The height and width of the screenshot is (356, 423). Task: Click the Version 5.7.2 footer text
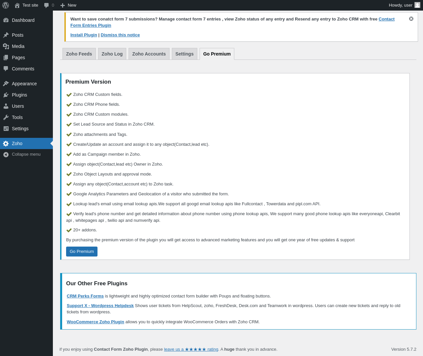click(x=404, y=349)
